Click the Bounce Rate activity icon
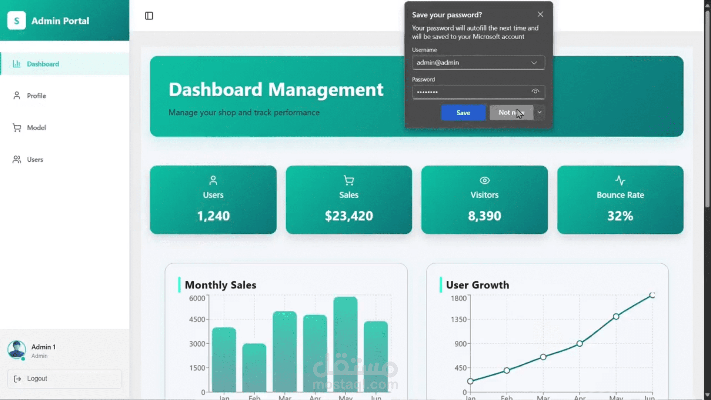711x400 pixels. (620, 180)
